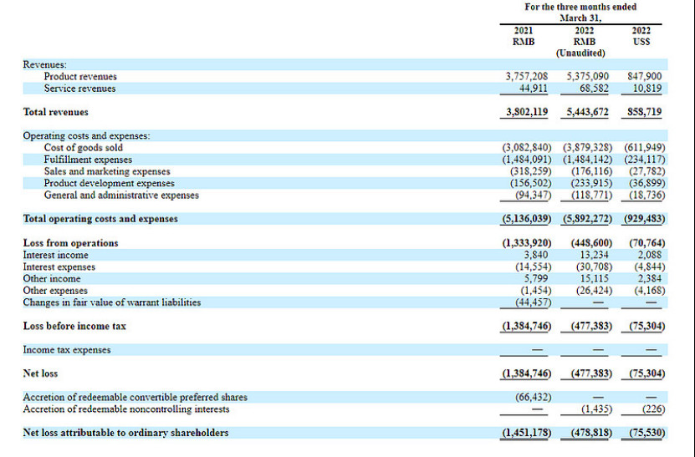Viewport: 695px width, 457px height.
Task: Click 'Product development expenses' row label
Action: tap(109, 183)
